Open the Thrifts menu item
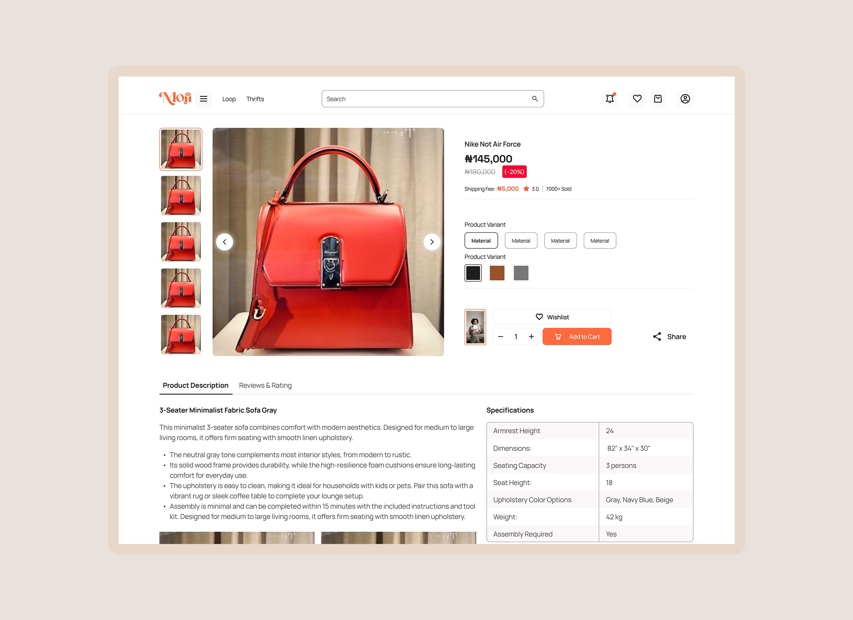The image size is (853, 620). [255, 99]
